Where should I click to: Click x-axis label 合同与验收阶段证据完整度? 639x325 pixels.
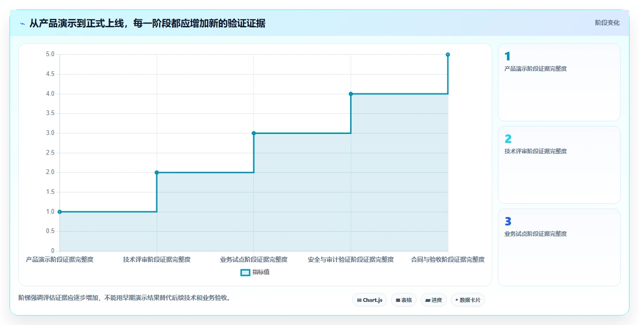tap(448, 259)
